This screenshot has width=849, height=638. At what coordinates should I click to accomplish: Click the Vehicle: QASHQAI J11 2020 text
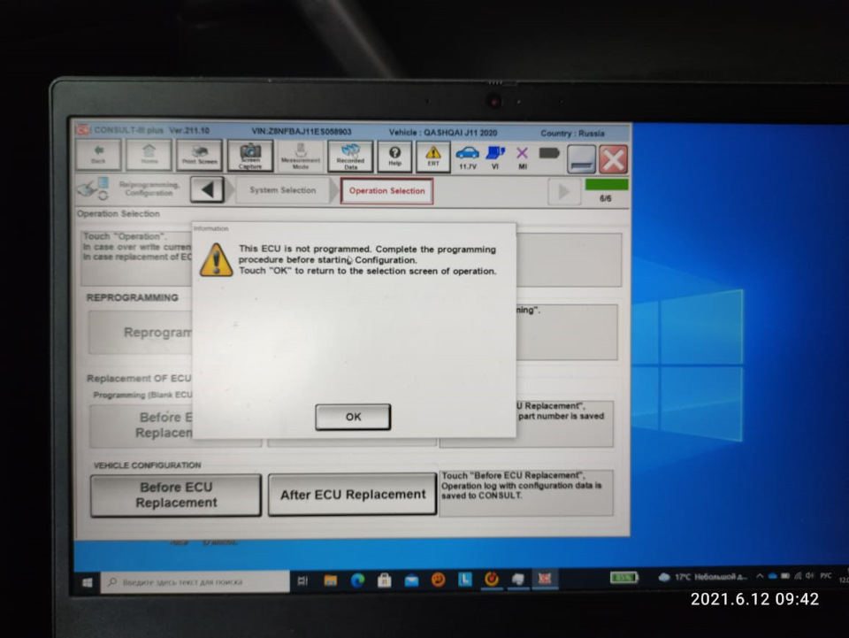443,133
